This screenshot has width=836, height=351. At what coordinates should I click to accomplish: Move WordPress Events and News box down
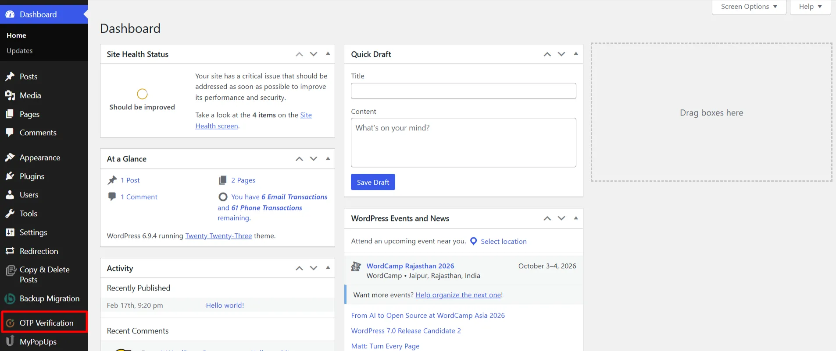[x=561, y=218]
